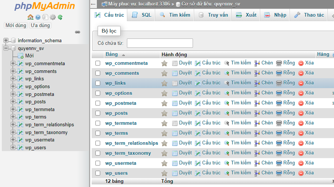Check the wp_usermeta table checkbox
Image resolution: width=334 pixels, height=187 pixels.
(98, 163)
